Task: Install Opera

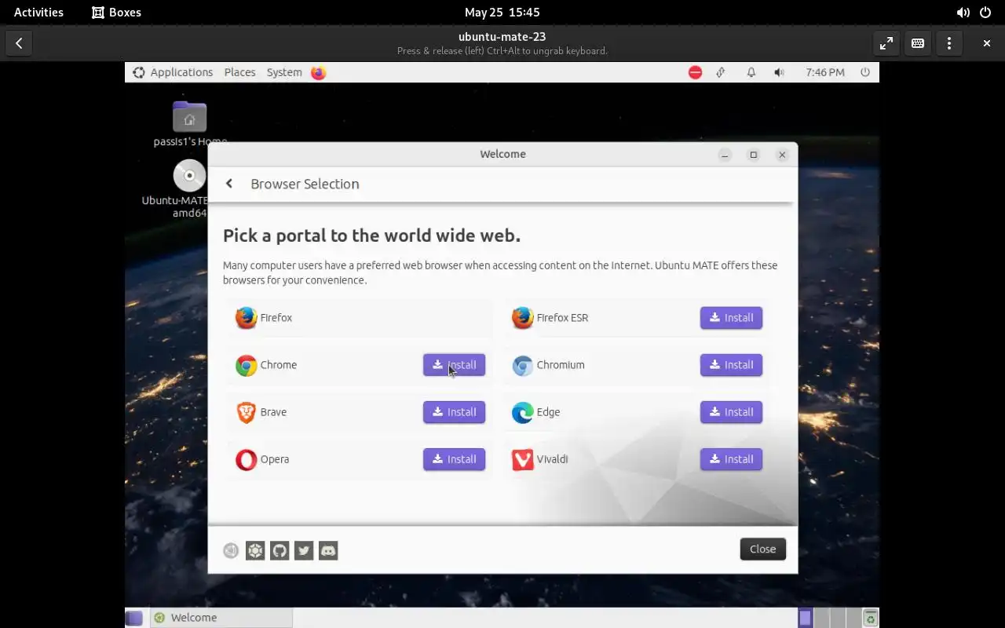Action: coord(454,459)
